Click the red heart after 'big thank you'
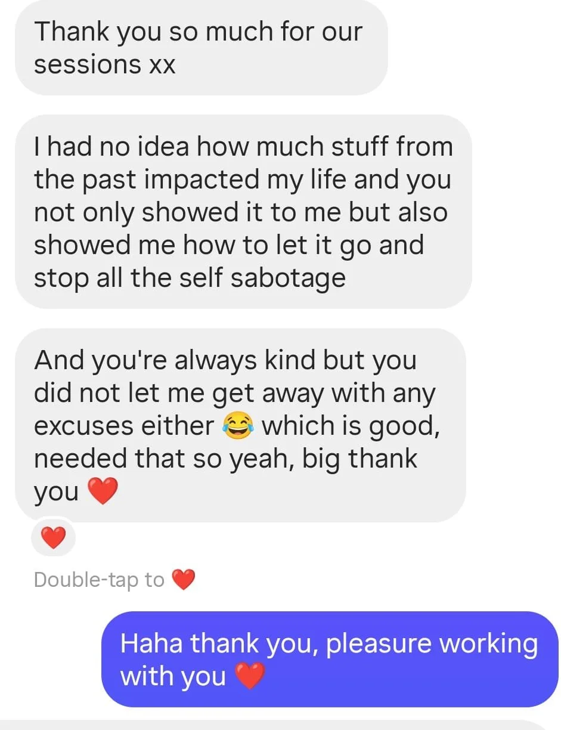 point(103,492)
